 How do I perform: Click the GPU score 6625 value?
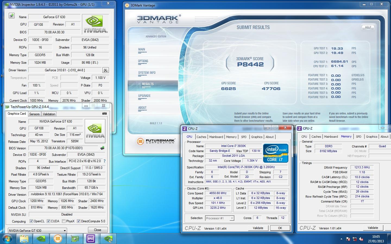pyautogui.click(x=229, y=89)
